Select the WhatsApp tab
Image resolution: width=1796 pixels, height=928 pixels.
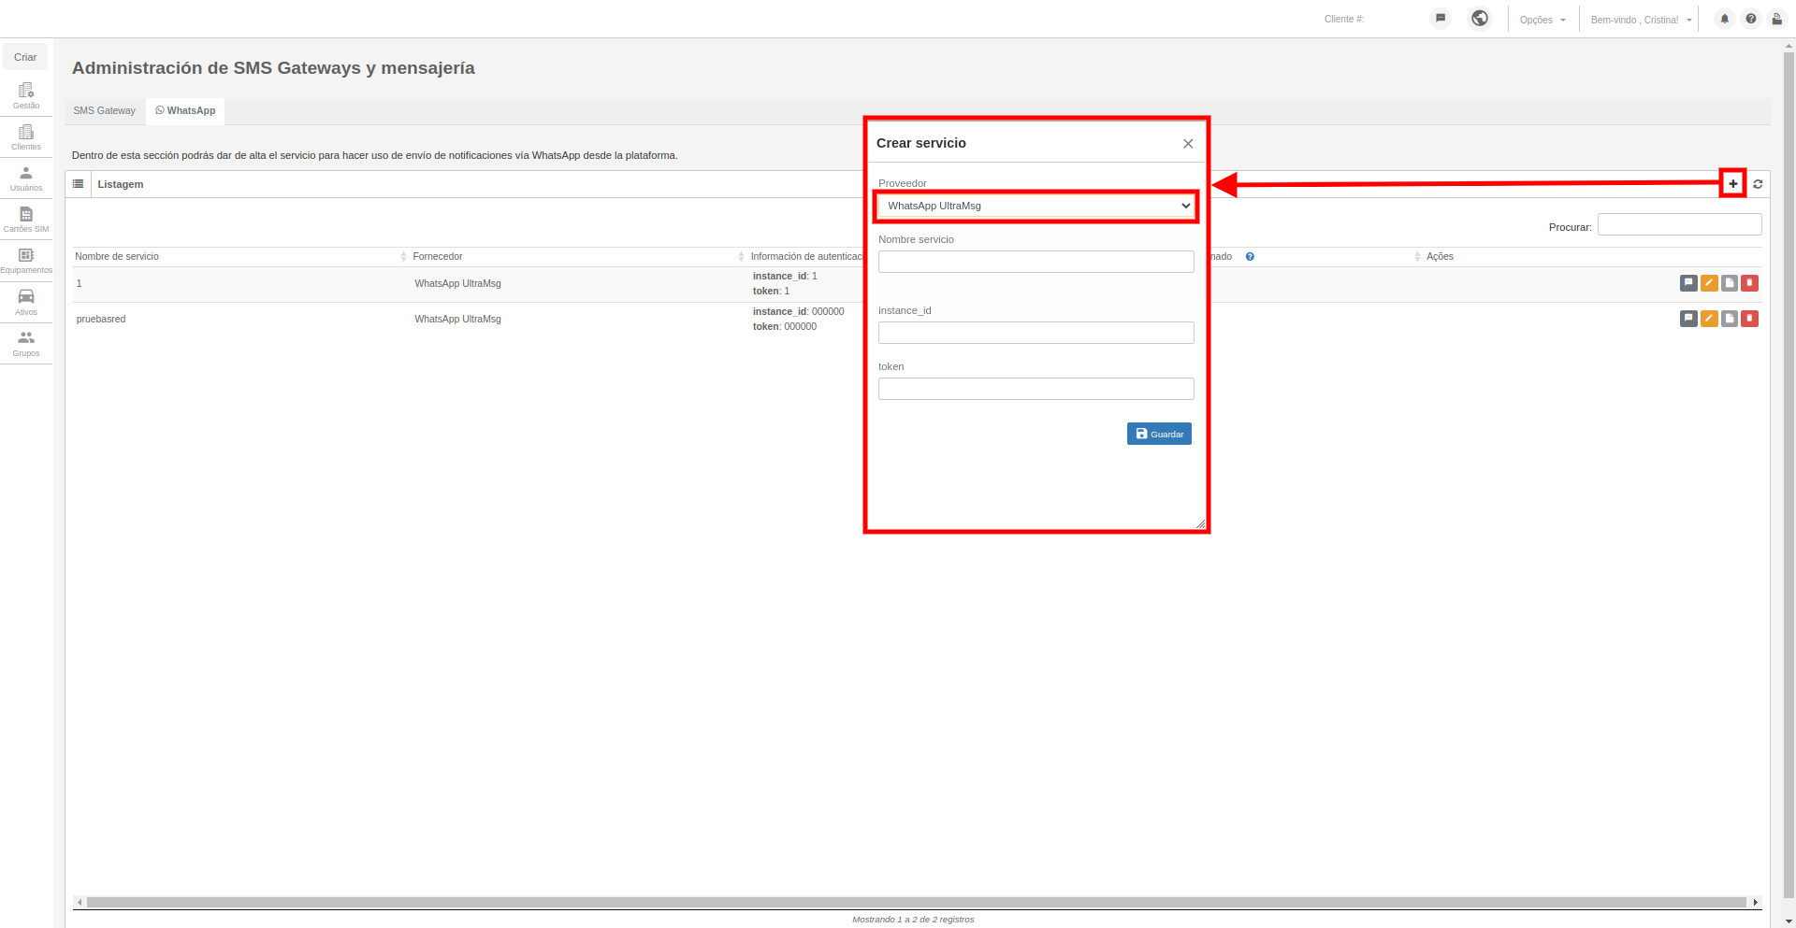point(185,110)
